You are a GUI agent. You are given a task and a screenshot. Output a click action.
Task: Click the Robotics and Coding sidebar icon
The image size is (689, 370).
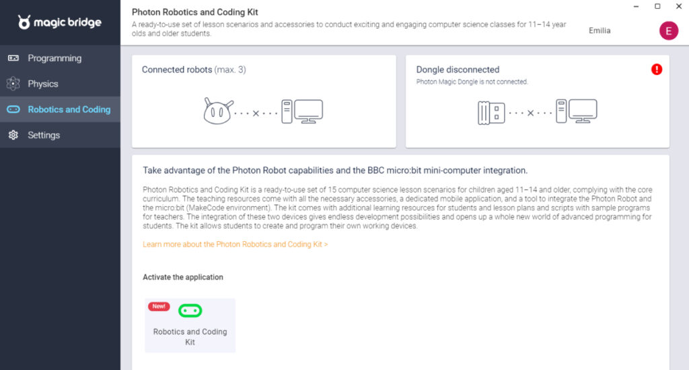coord(13,109)
